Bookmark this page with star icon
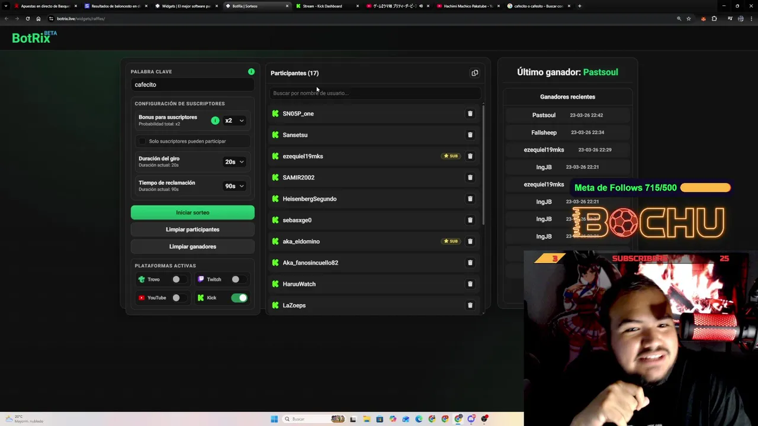 coord(689,18)
